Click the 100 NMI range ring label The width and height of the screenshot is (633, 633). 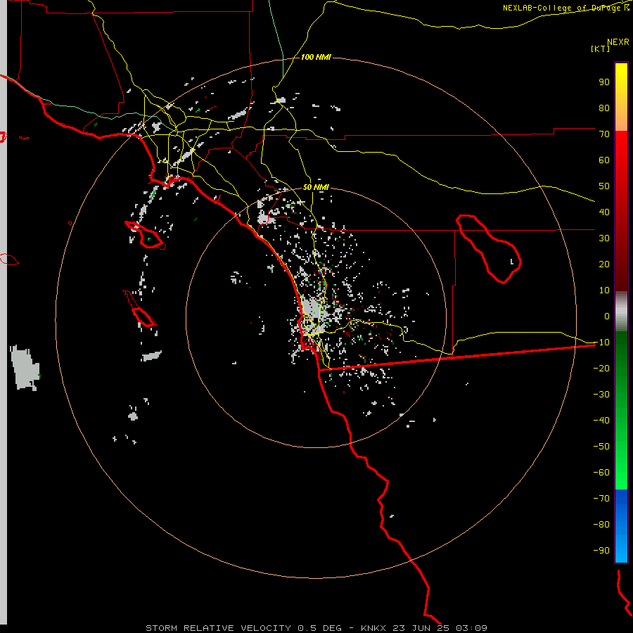click(316, 57)
